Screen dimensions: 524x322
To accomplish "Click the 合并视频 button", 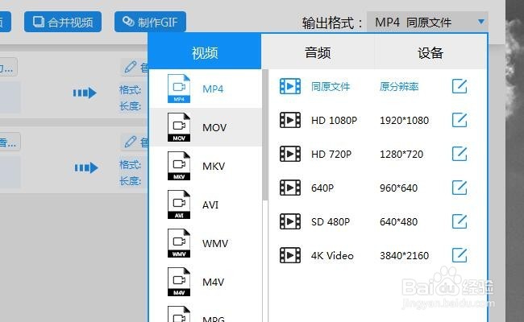I will [x=63, y=22].
